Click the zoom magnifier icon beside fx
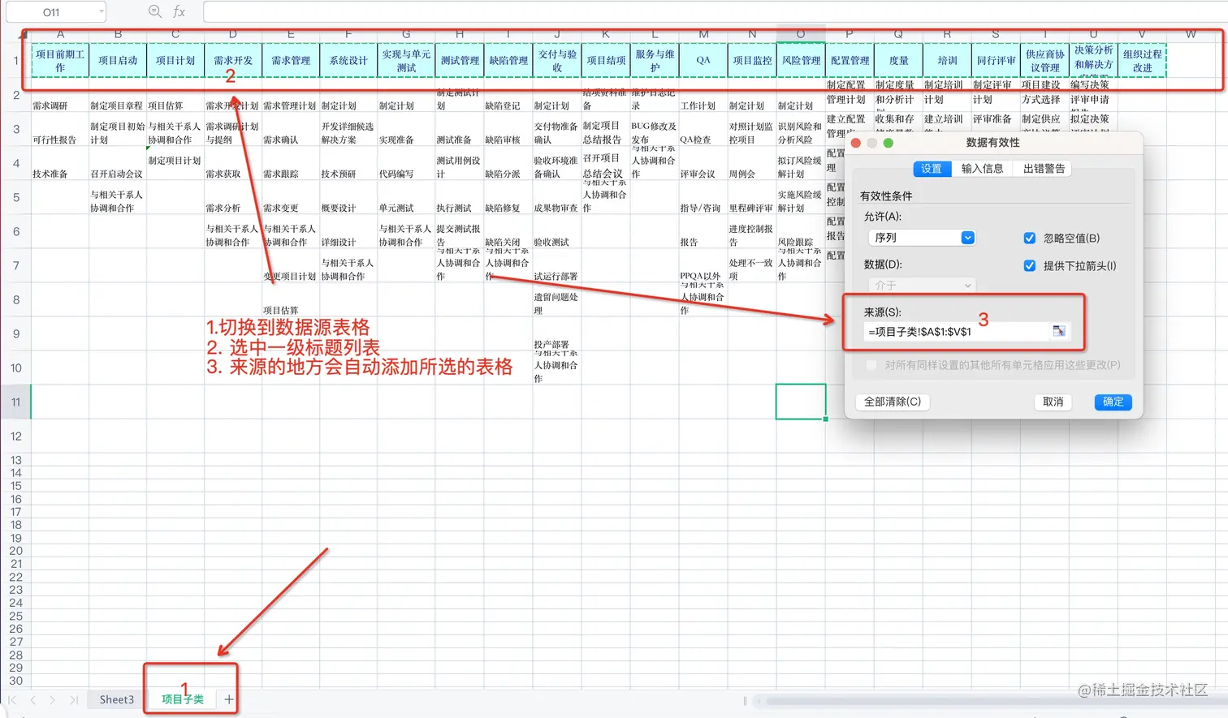This screenshot has height=718, width=1228. coord(155,11)
